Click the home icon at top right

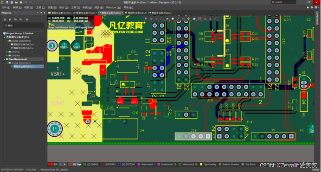click(308, 7)
